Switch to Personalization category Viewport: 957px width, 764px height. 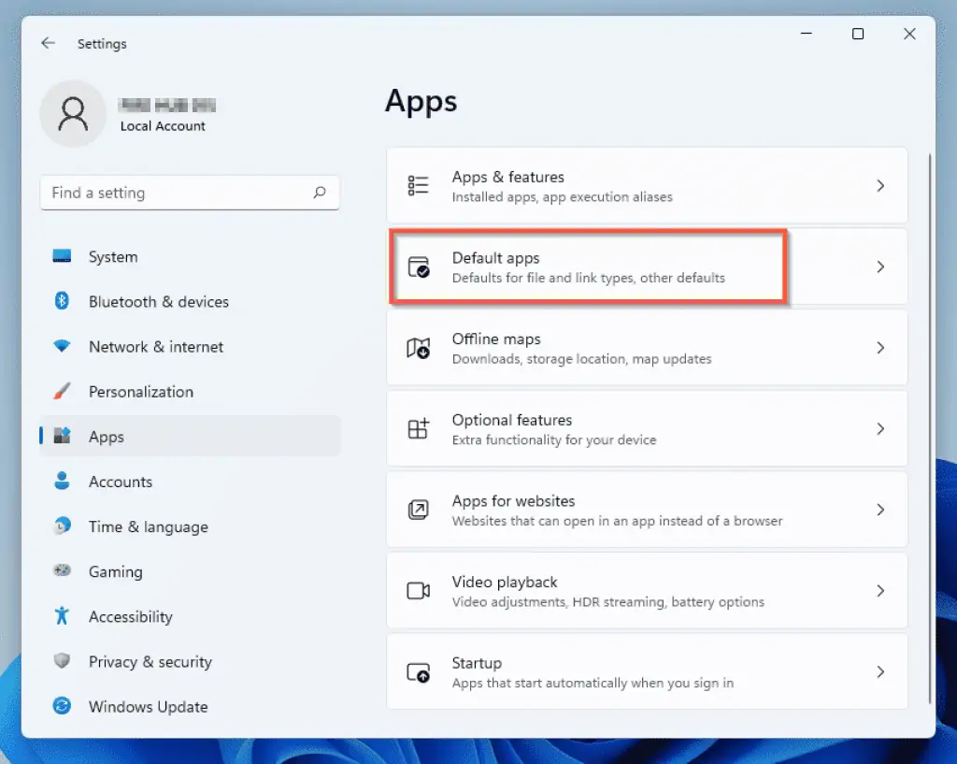point(190,392)
